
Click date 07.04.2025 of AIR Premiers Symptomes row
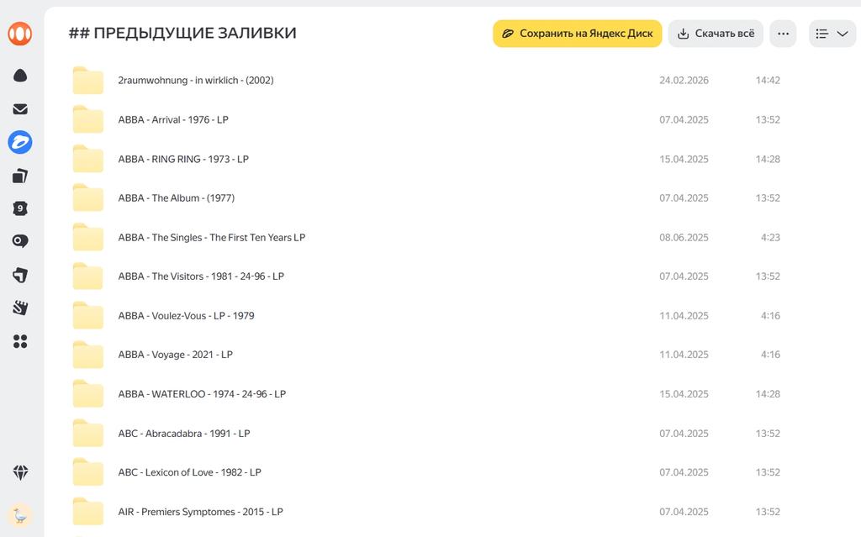point(684,513)
